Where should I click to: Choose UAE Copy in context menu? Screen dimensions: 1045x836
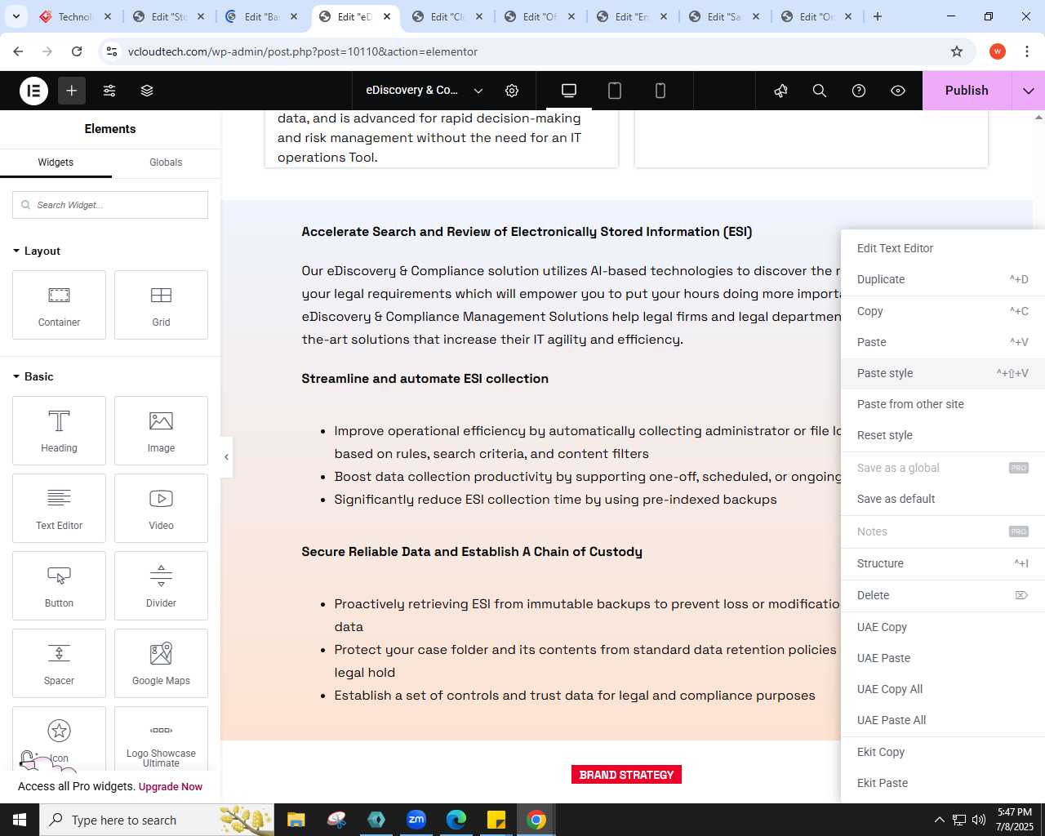tap(943, 627)
